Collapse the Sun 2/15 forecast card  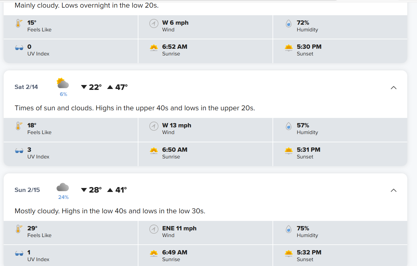click(x=393, y=190)
